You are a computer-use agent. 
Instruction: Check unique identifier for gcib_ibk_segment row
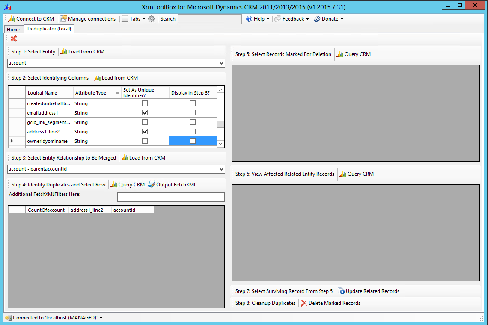[145, 122]
